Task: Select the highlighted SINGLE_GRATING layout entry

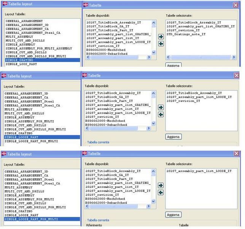Action: coord(43,60)
